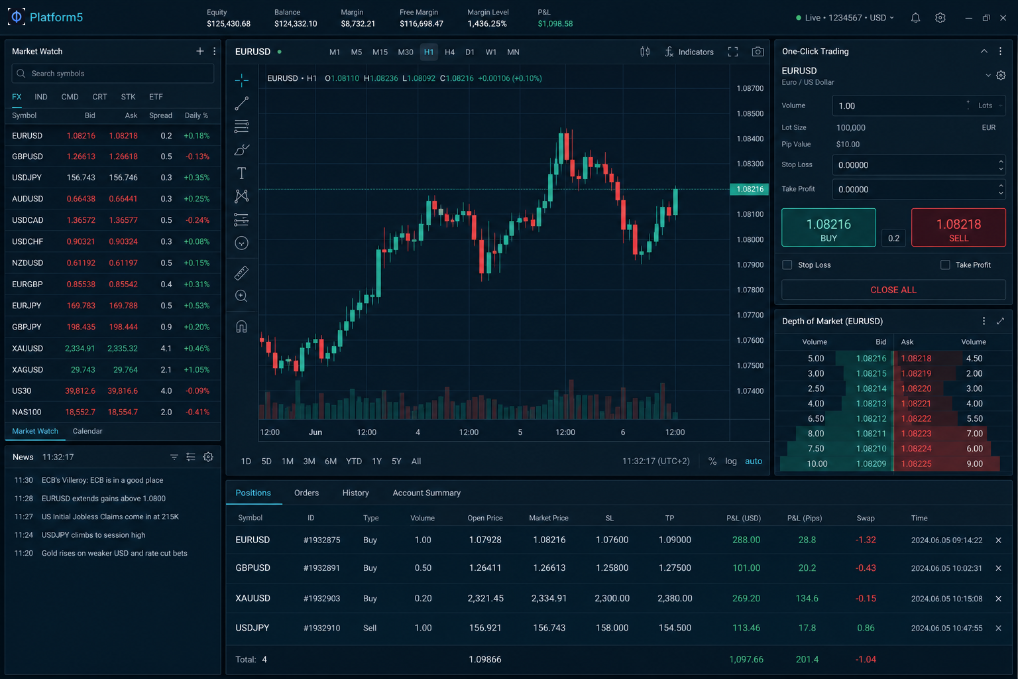This screenshot has width=1018, height=679.
Task: Open the News filter icon
Action: (x=174, y=457)
